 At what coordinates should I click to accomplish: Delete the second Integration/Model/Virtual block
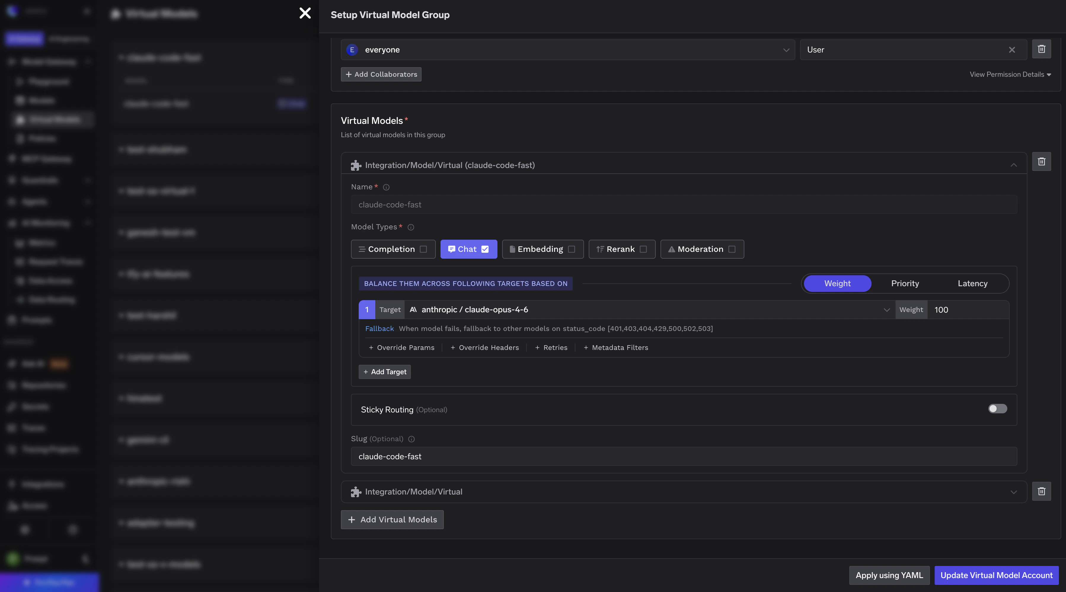pos(1042,492)
